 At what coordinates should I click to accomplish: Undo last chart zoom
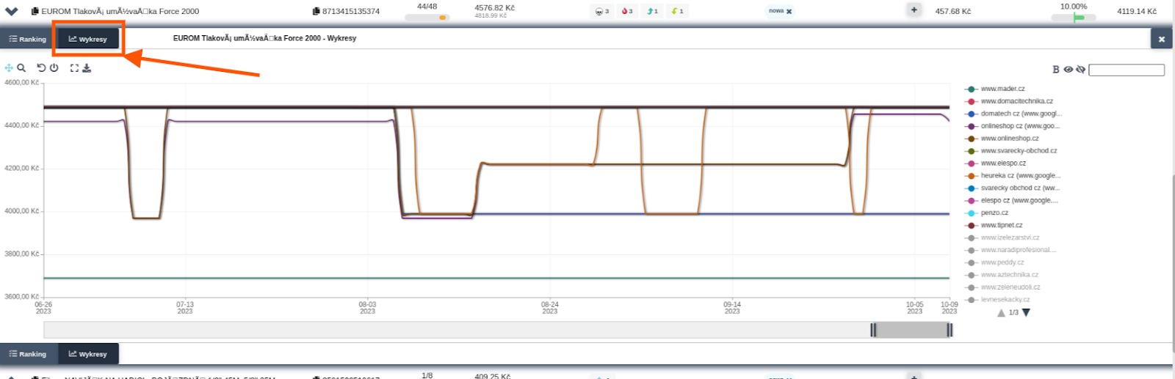(41, 67)
